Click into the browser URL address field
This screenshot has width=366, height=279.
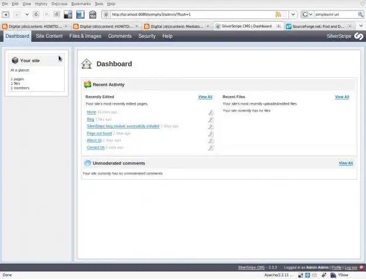(192, 15)
